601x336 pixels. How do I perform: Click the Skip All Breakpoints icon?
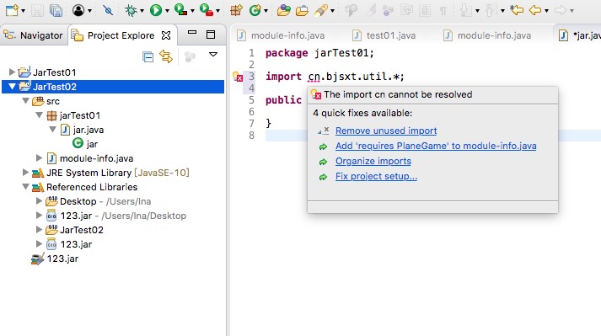[108, 10]
